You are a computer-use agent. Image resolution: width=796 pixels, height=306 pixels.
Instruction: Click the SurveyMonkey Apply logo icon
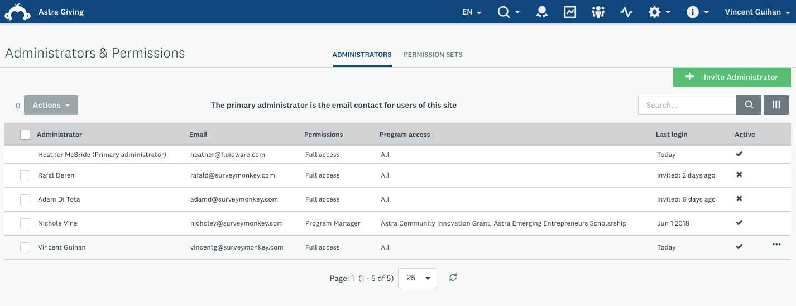coord(17,11)
